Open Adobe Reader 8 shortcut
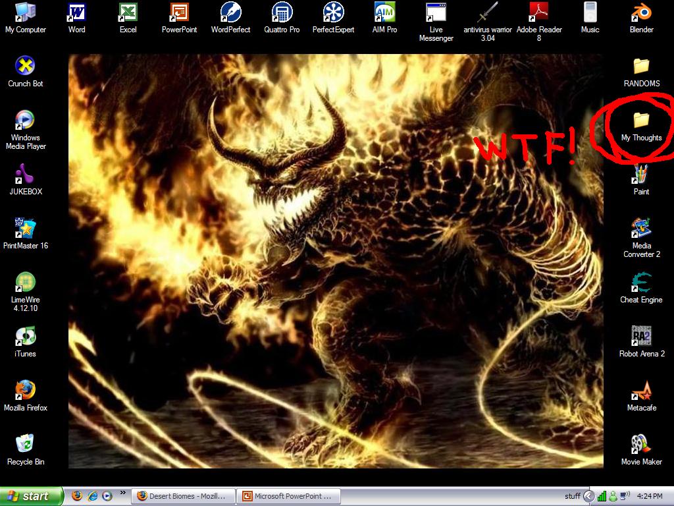The image size is (674, 506). coord(538,13)
